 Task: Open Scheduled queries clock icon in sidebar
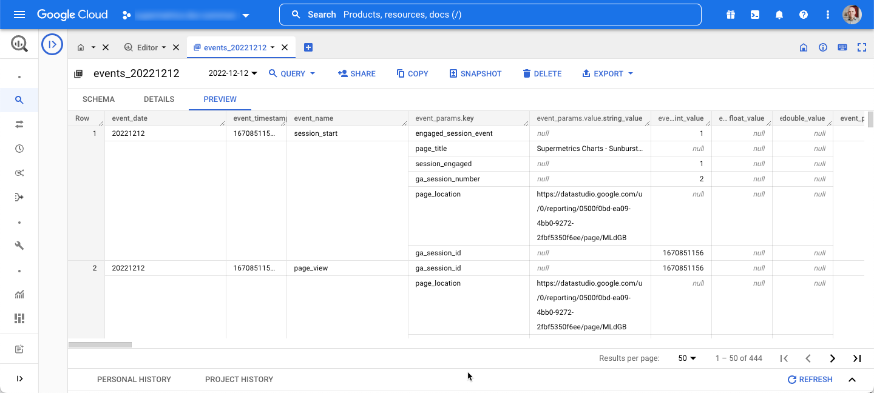[x=19, y=149]
